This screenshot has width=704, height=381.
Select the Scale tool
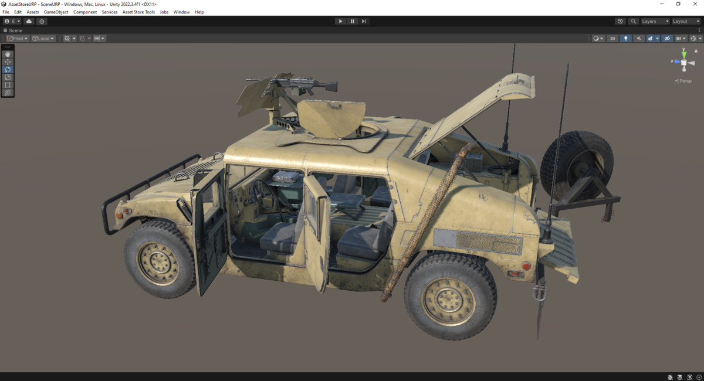(x=8, y=77)
